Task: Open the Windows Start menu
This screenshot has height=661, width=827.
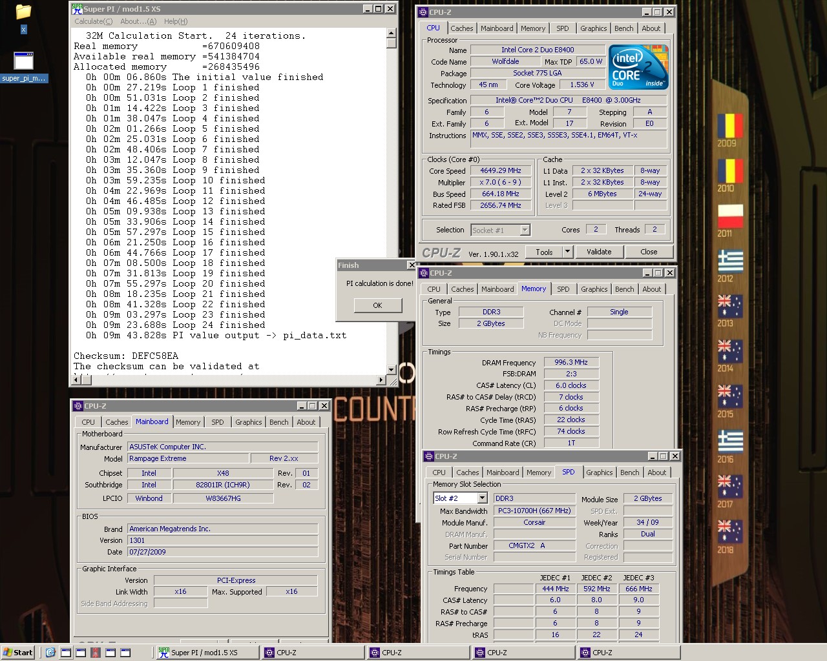Action: [x=18, y=653]
